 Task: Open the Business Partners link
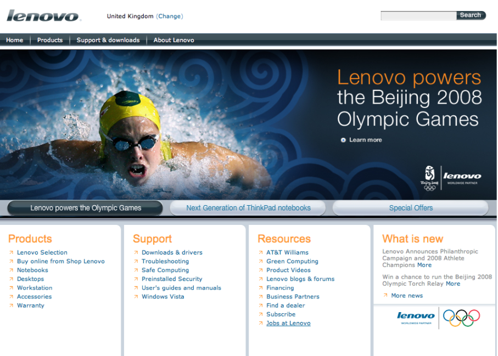coord(293,297)
